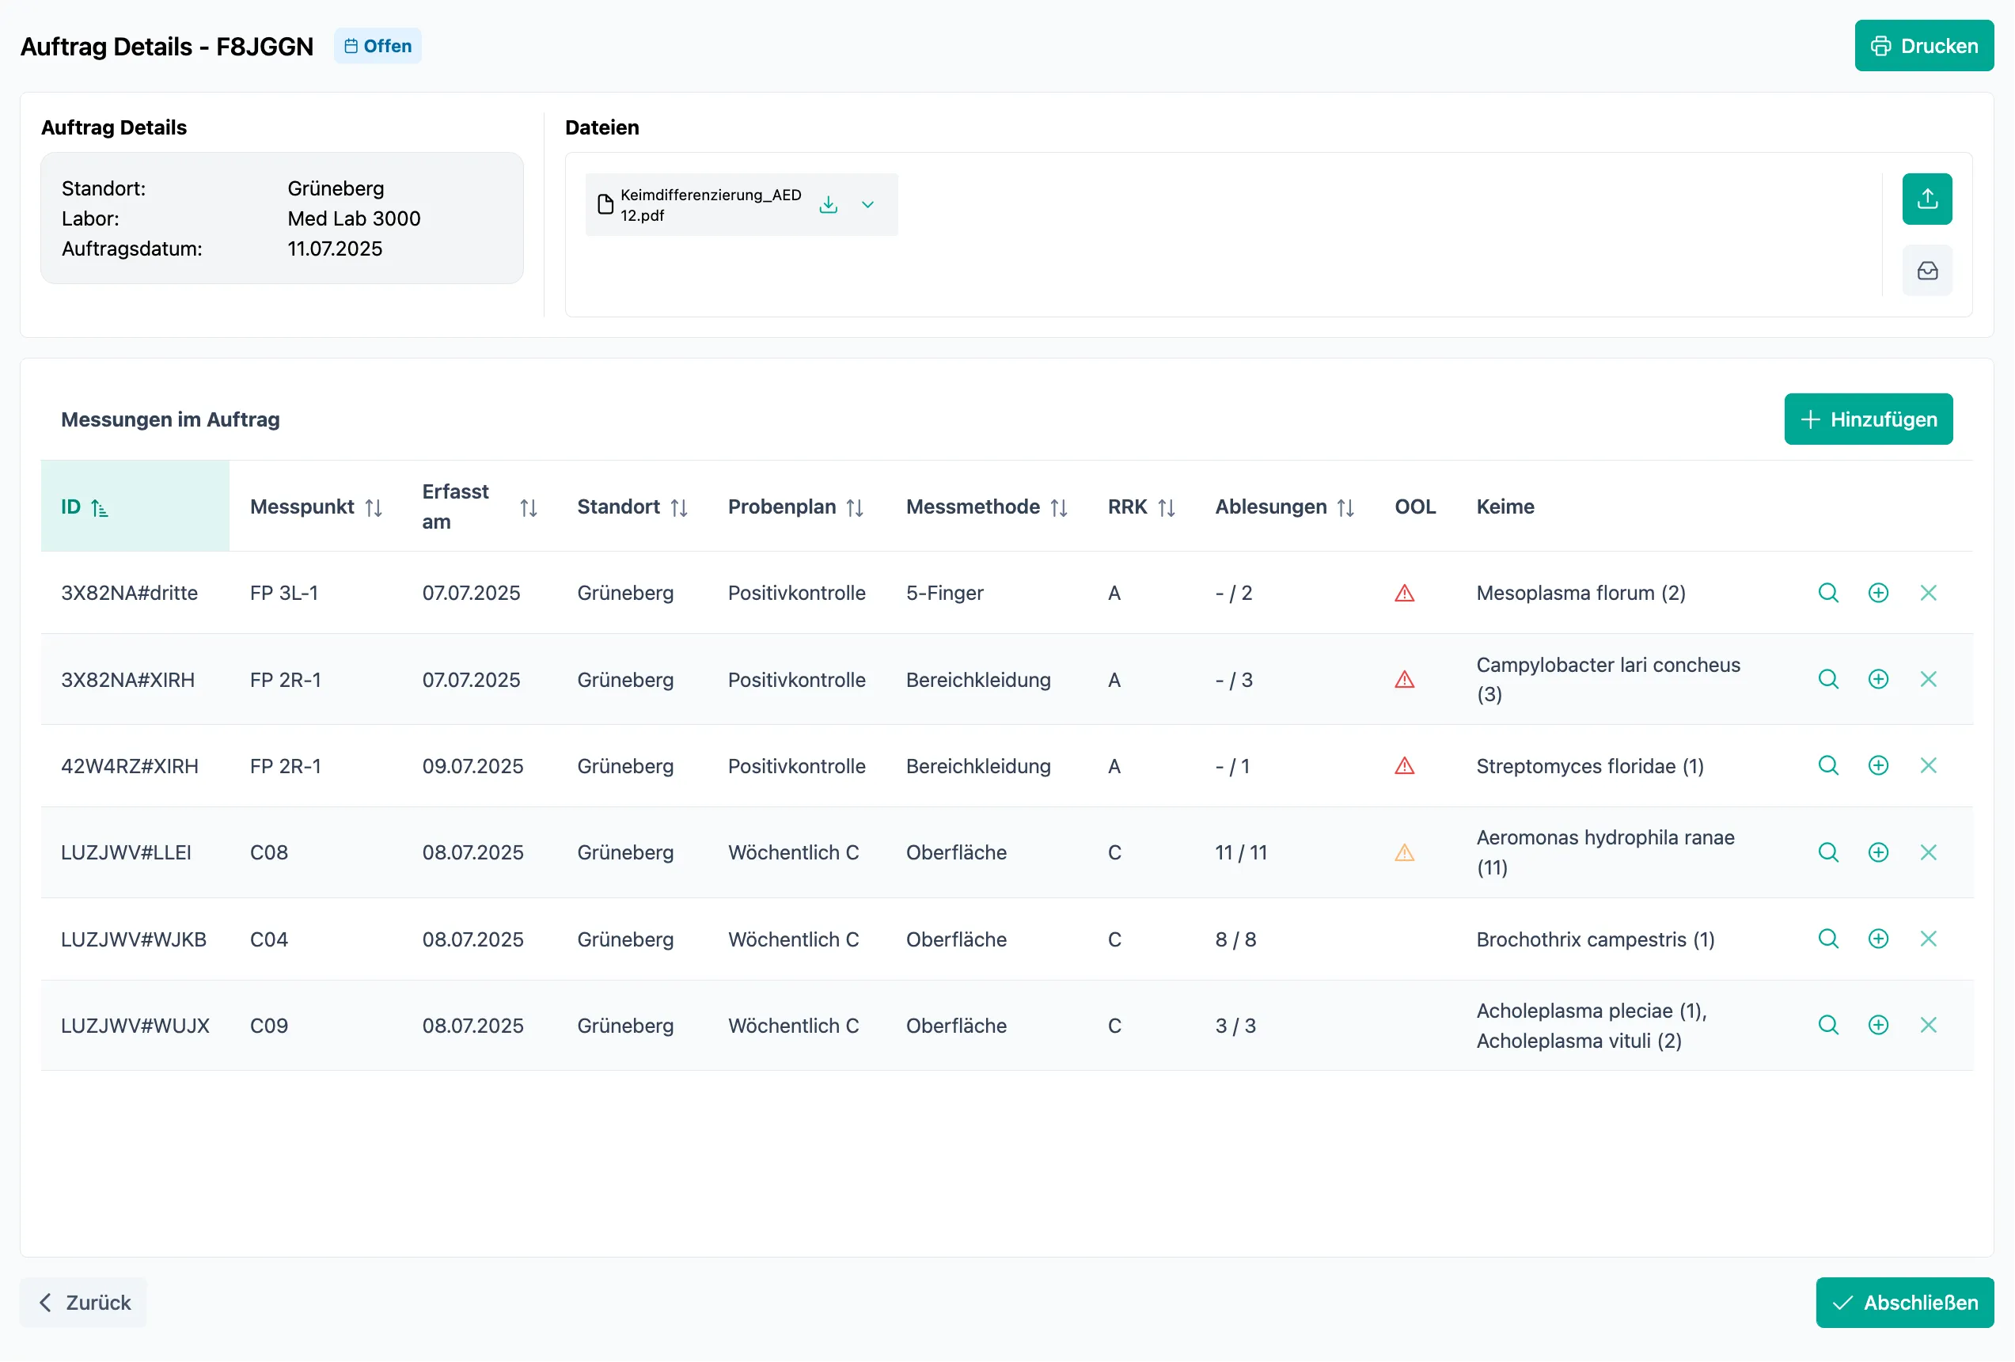The image size is (2015, 1362).
Task: Delete measurement 42W4RZ#XIRH with the X icon
Action: (1930, 765)
